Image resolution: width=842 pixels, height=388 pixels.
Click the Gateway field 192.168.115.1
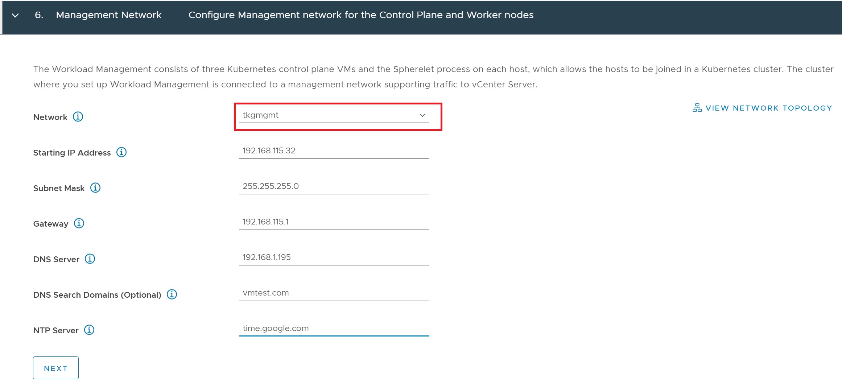(x=334, y=222)
